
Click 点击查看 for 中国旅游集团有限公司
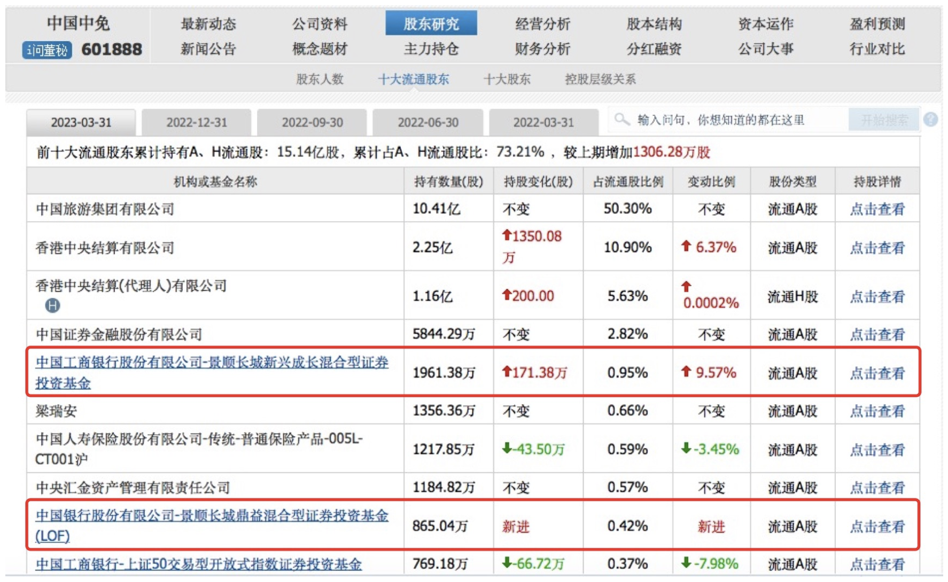(877, 209)
